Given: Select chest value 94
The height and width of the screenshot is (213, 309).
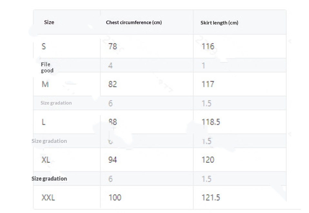Looking at the screenshot, I should (x=113, y=160).
